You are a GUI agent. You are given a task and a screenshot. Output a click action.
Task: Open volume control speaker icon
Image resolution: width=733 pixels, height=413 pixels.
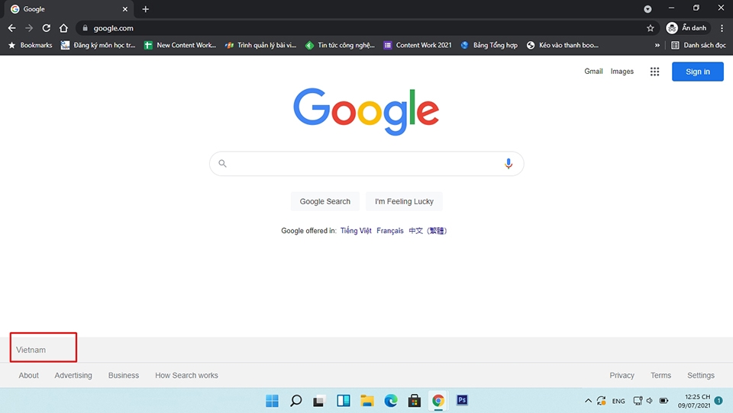pyautogui.click(x=650, y=400)
